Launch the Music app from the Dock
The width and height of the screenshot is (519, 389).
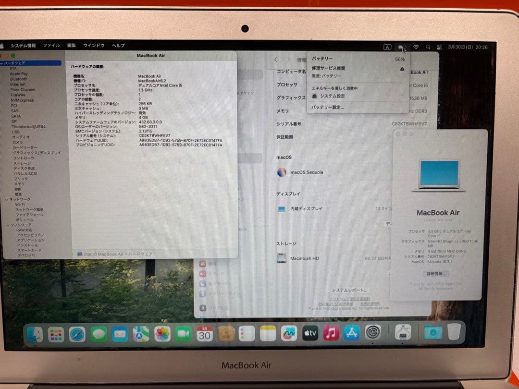[x=332, y=334]
